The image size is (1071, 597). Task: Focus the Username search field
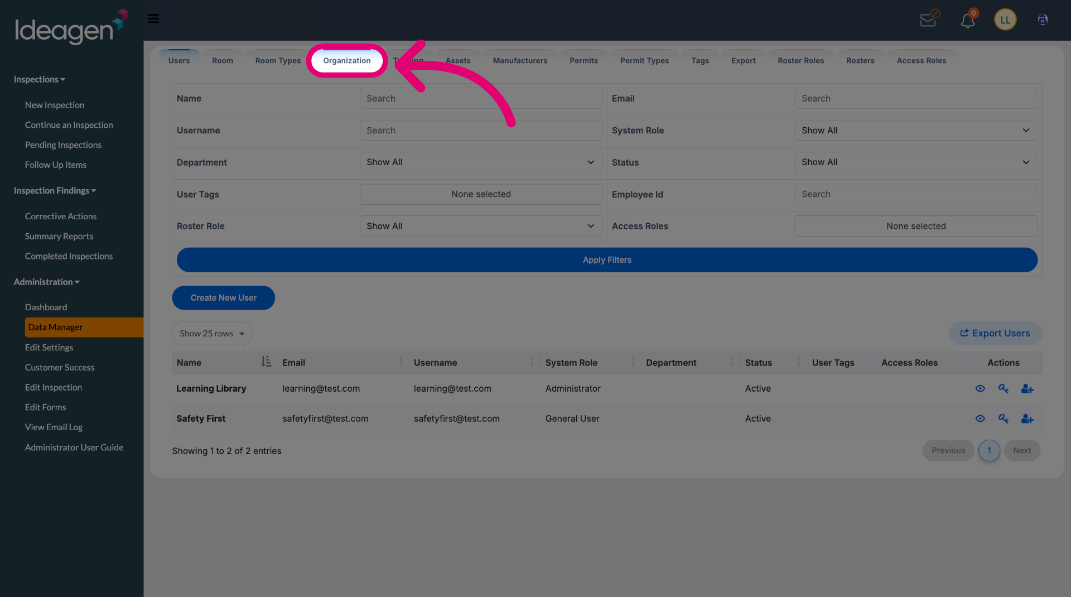(x=481, y=131)
